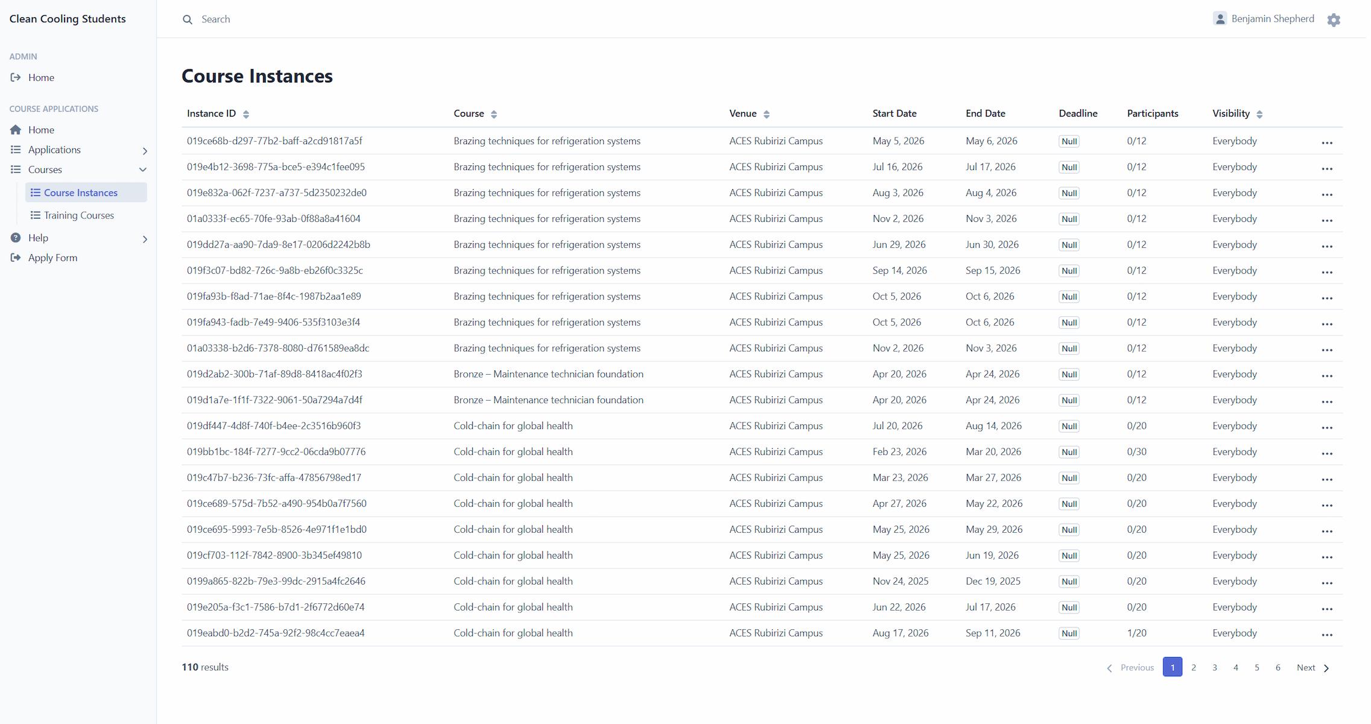
Task: Click the 0/30 participants cell
Action: (x=1136, y=451)
